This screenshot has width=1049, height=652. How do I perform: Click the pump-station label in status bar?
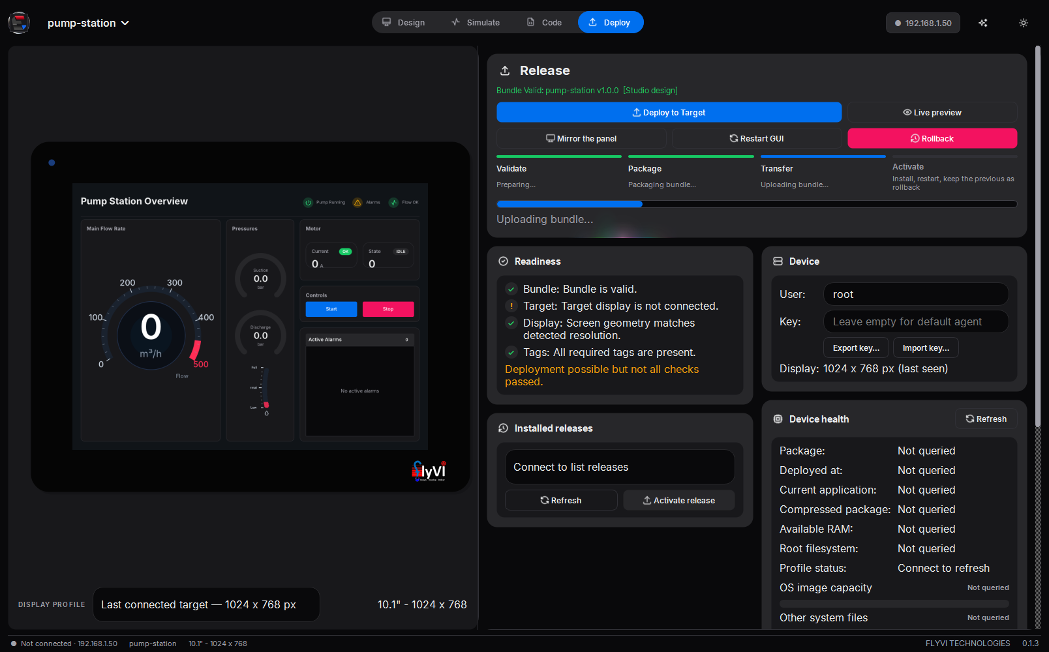[x=153, y=644]
